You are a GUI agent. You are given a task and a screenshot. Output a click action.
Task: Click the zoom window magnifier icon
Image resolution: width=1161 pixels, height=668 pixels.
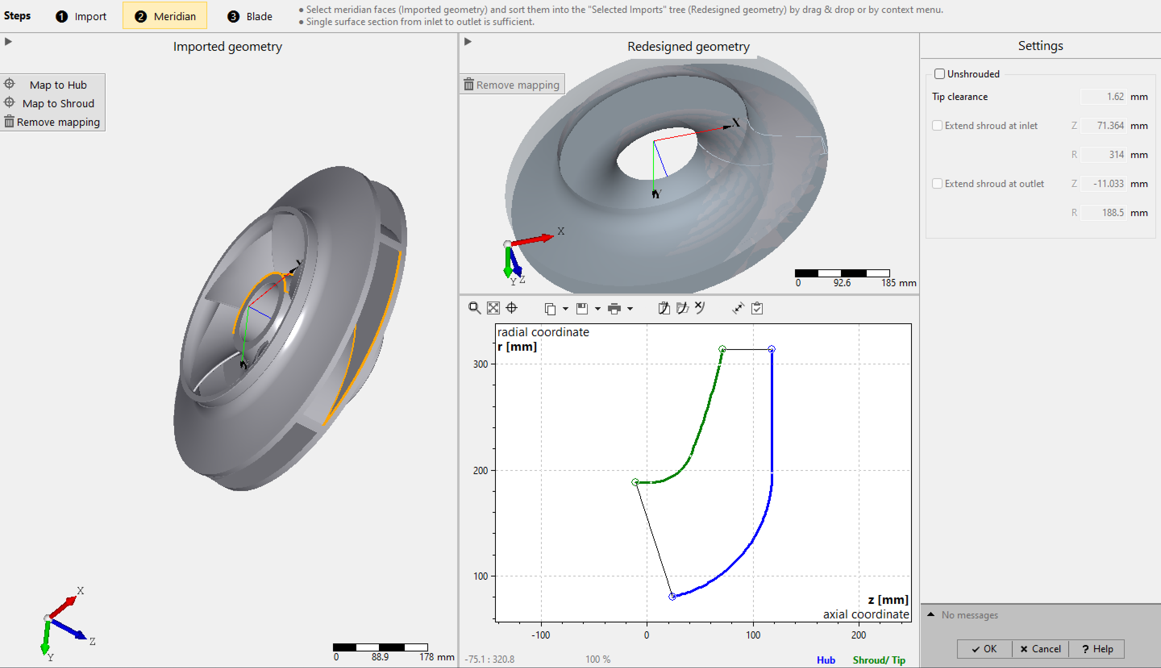coord(474,308)
